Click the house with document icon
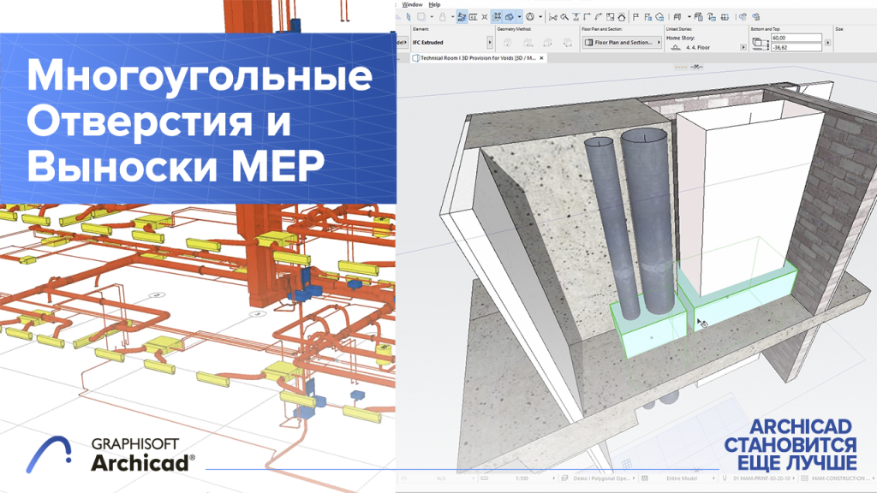 click(x=660, y=17)
